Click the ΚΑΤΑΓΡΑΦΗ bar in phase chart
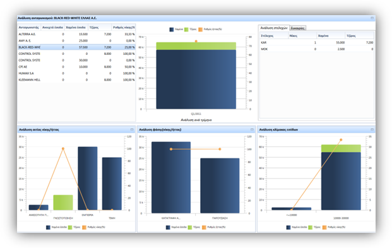The width and height of the screenshot is (392, 248). coord(171,177)
